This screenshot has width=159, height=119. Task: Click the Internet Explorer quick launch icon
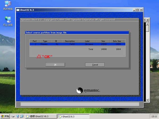click(x=22, y=116)
